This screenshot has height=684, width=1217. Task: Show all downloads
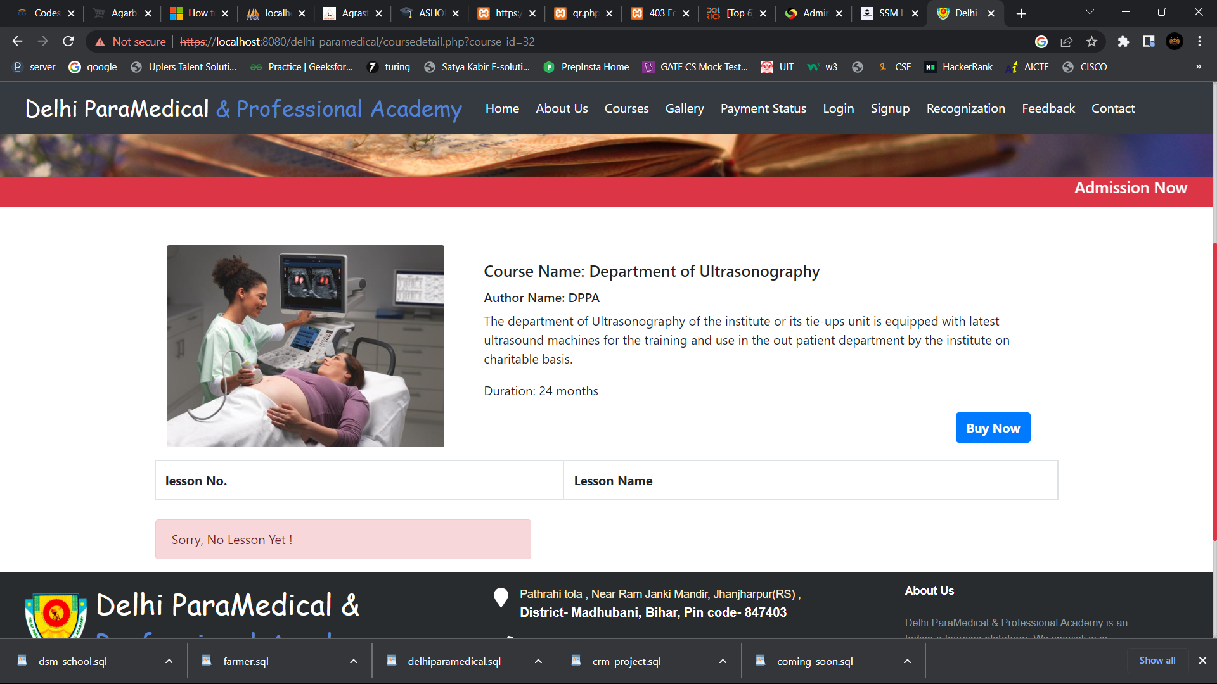[1157, 661]
